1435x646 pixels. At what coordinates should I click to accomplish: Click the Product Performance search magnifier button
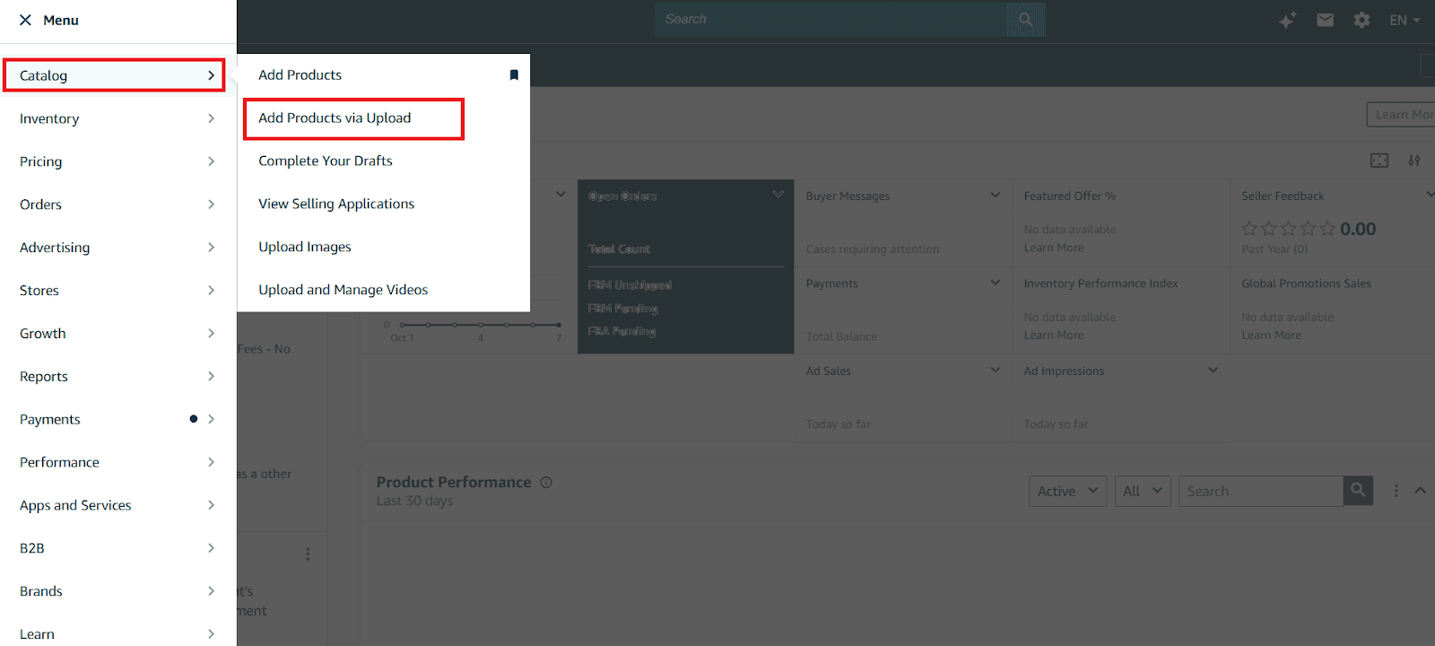pyautogui.click(x=1358, y=491)
